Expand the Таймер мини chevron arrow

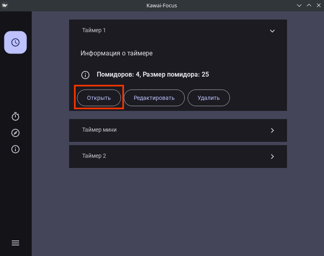(272, 130)
